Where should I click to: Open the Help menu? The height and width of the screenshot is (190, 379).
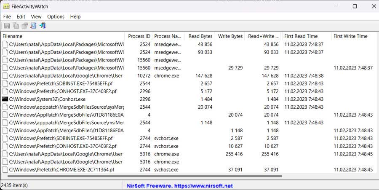75,17
